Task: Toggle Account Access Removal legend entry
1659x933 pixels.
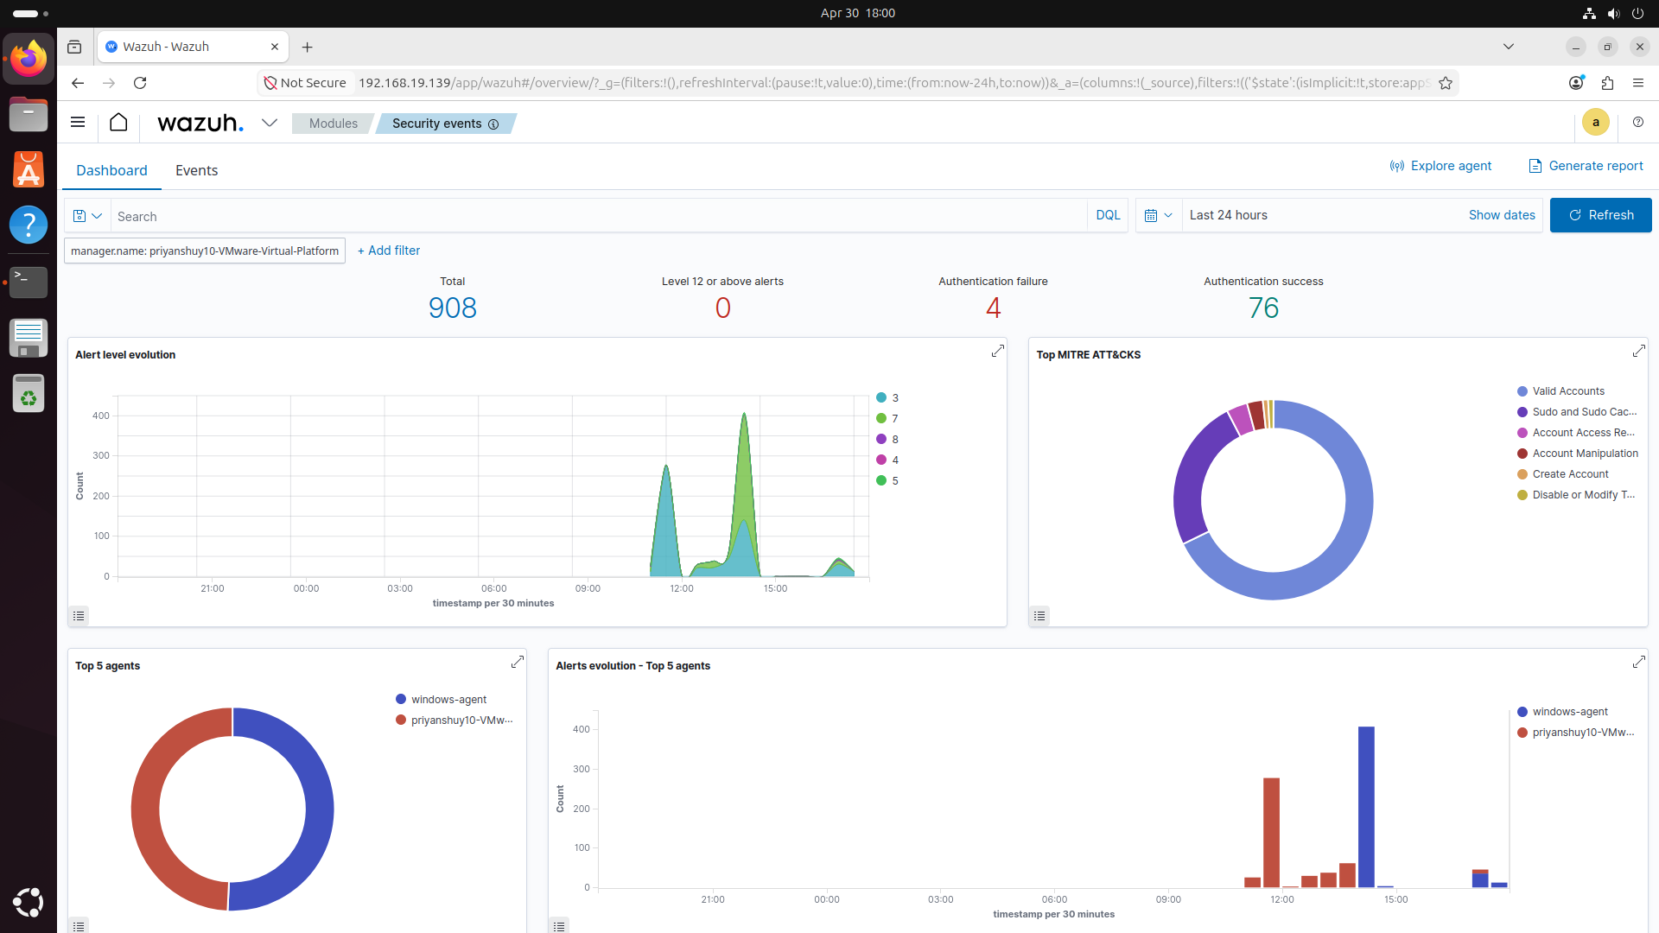Action: 1576,433
